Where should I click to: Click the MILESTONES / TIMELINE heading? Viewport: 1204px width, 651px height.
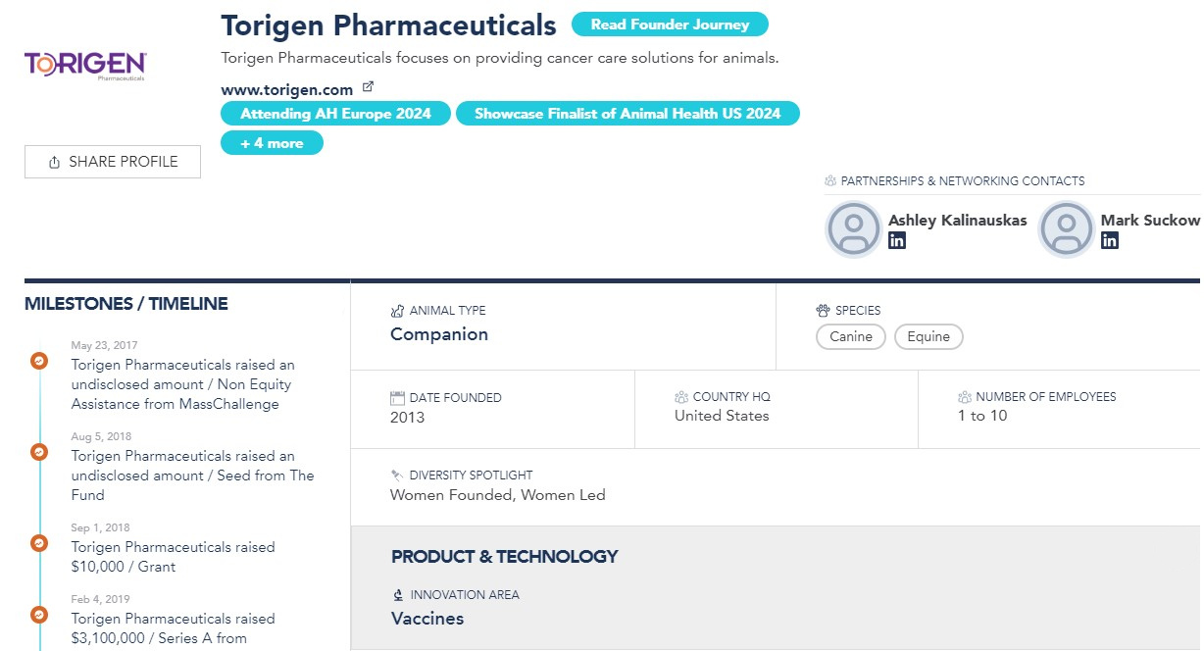(126, 304)
